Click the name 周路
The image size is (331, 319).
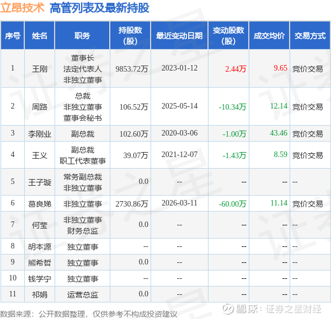click(40, 107)
